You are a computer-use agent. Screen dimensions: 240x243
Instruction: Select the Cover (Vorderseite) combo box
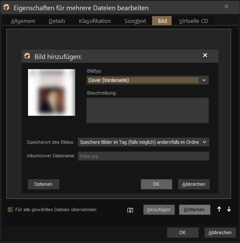pos(147,80)
